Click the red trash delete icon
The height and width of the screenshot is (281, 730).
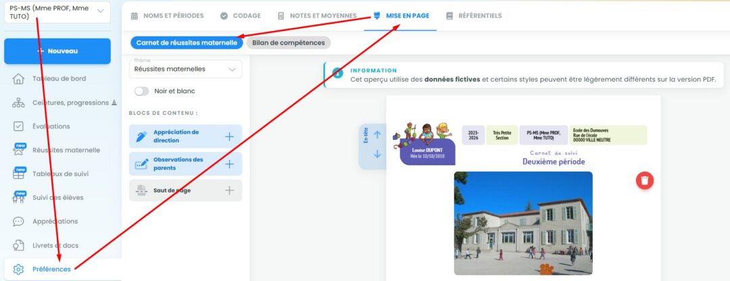coord(645,180)
